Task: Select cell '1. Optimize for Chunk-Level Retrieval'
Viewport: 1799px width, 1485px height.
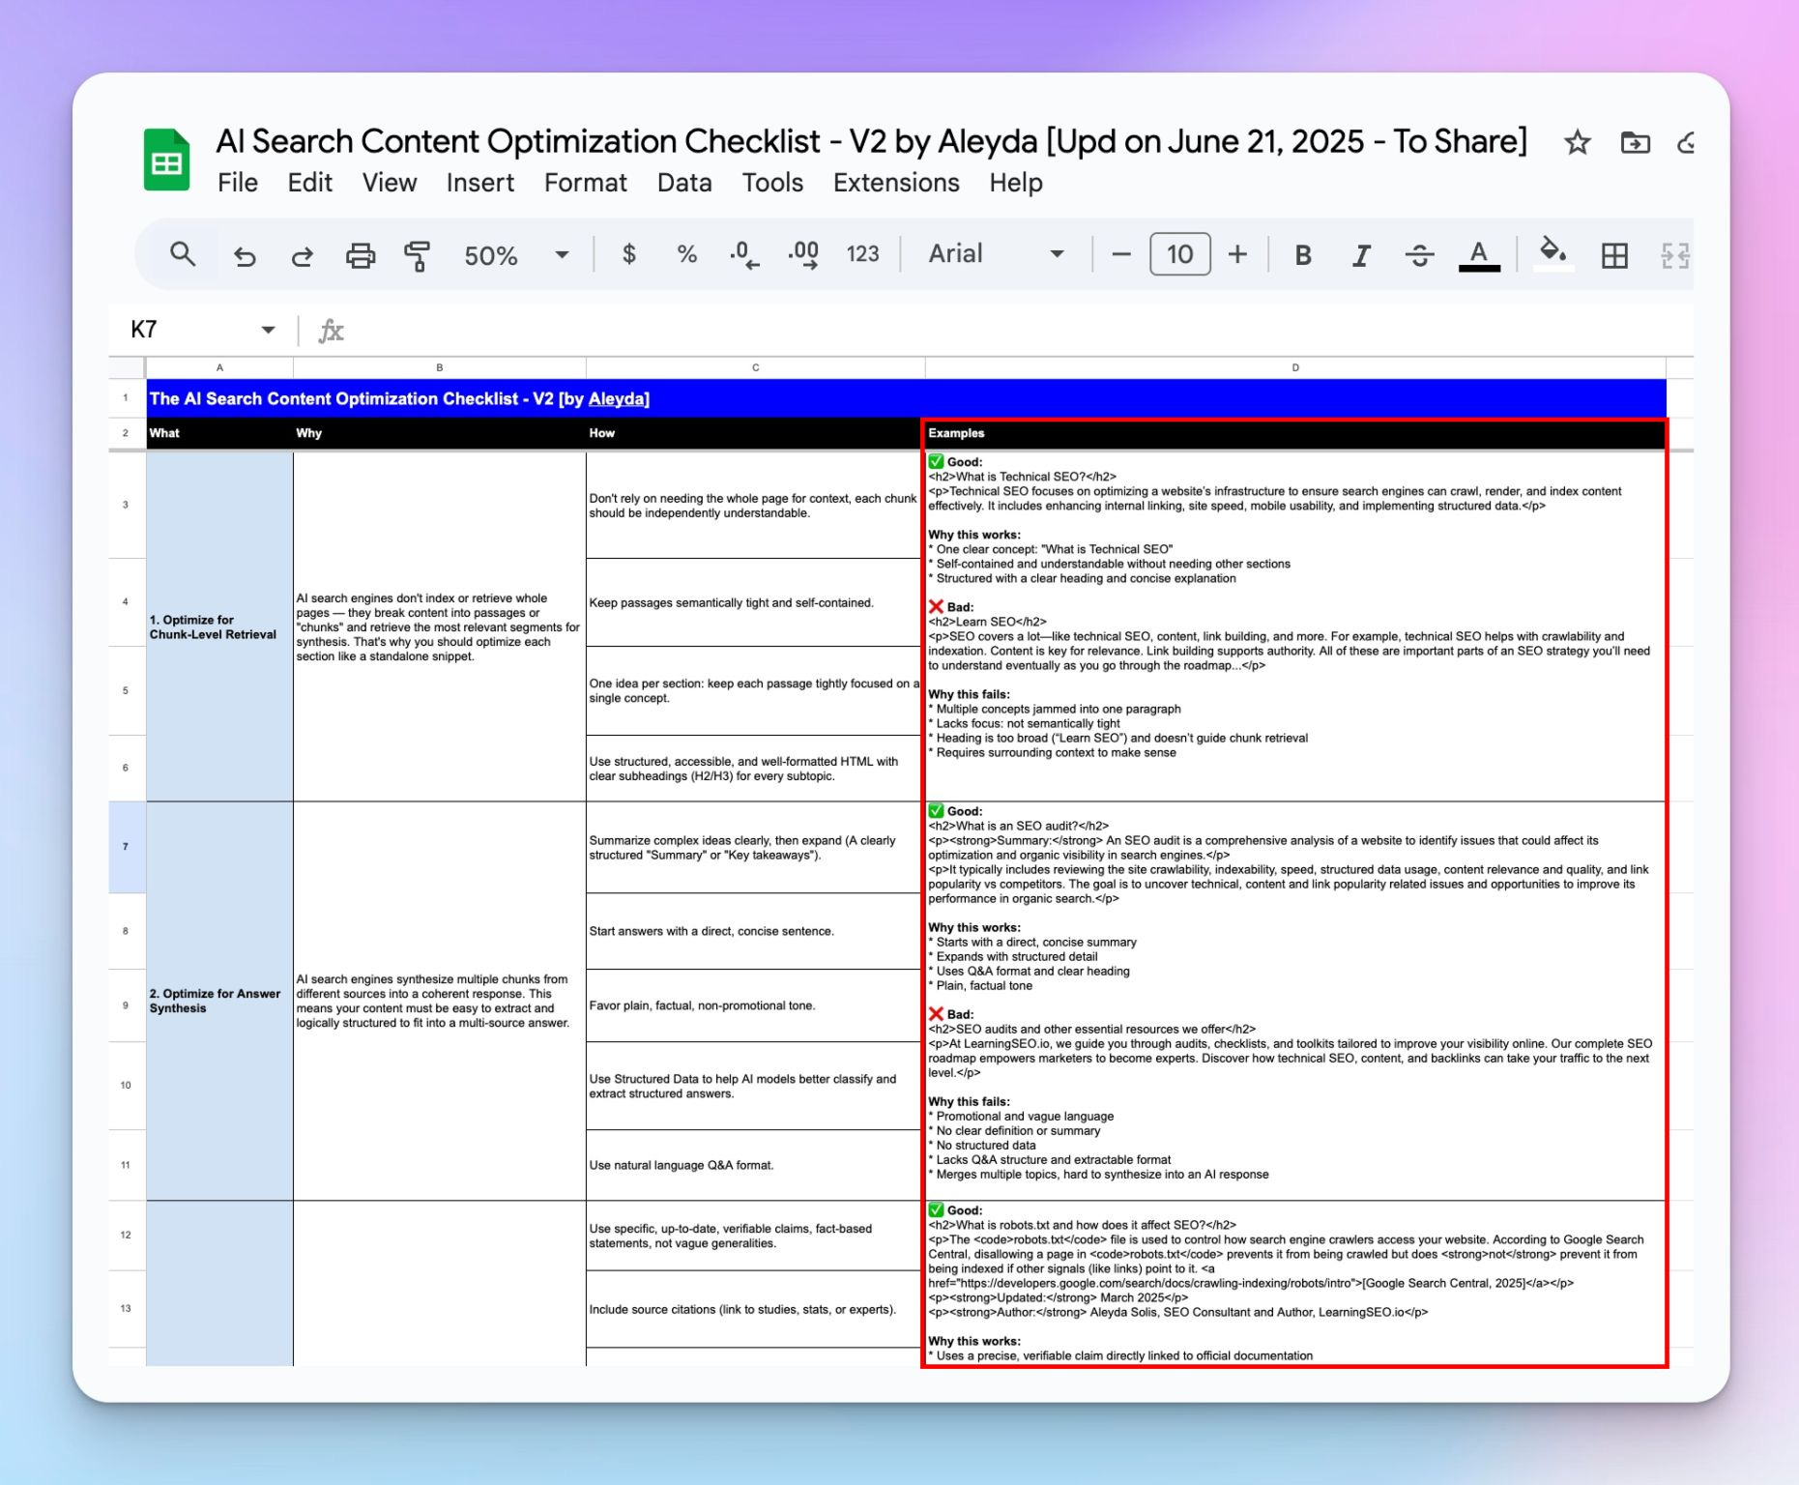Action: coord(219,626)
